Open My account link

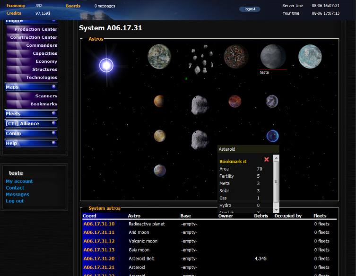(x=19, y=181)
